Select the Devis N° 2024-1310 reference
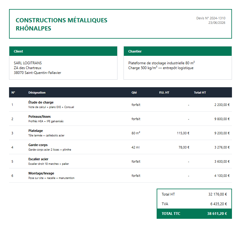Image resolution: width=241 pixels, height=252 pixels. (211, 18)
